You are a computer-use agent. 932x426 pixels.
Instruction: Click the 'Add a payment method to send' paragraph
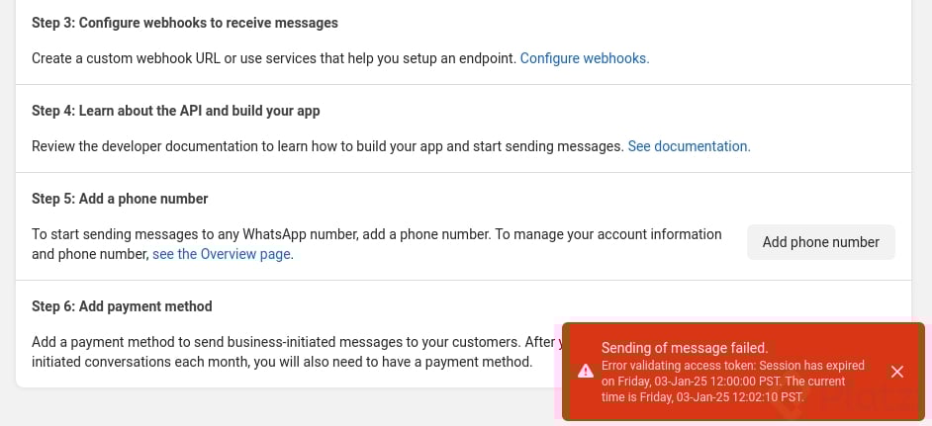pyautogui.click(x=287, y=342)
